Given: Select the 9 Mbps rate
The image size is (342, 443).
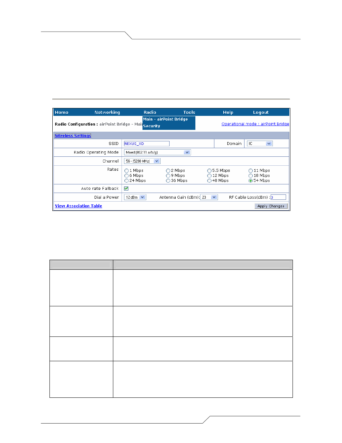Looking at the screenshot, I should (x=168, y=176).
